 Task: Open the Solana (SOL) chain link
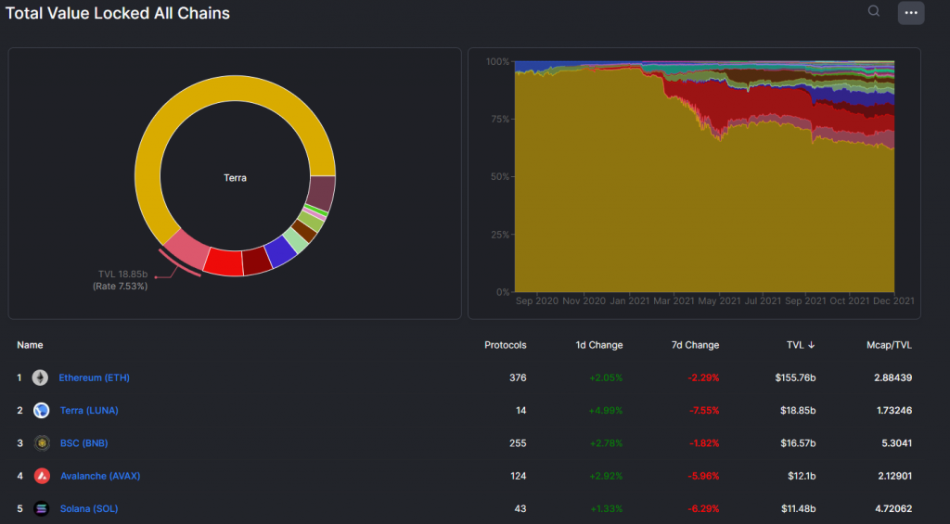click(89, 508)
